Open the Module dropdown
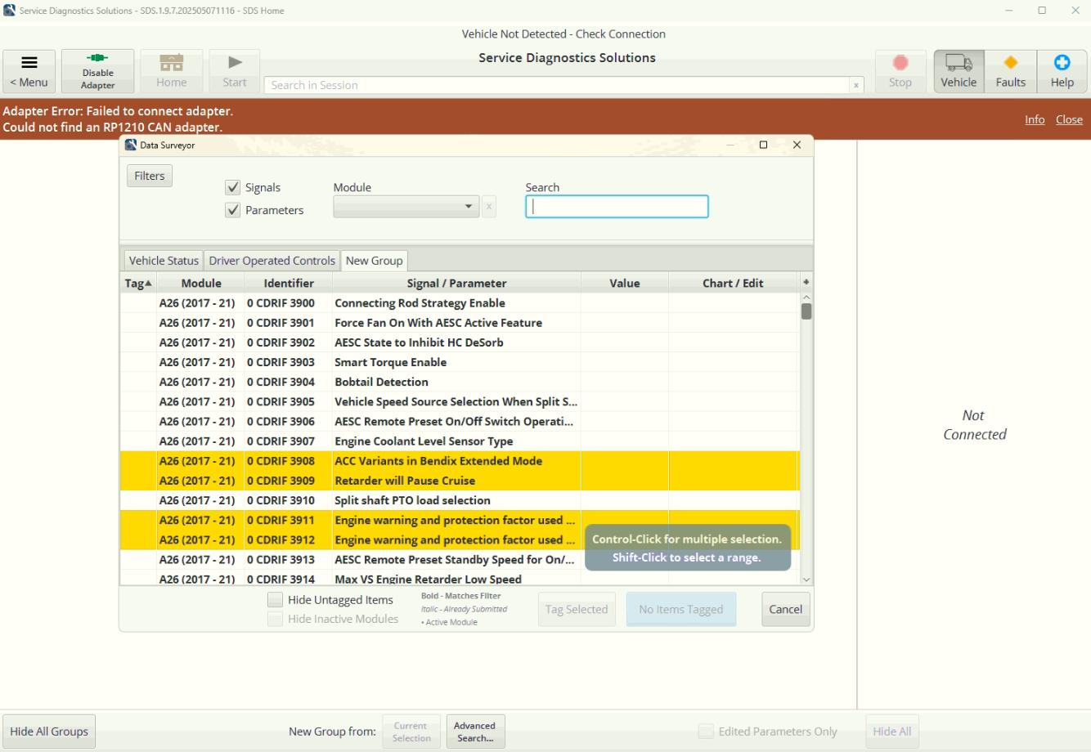Viewport: 1091px width, 752px height. [x=468, y=206]
